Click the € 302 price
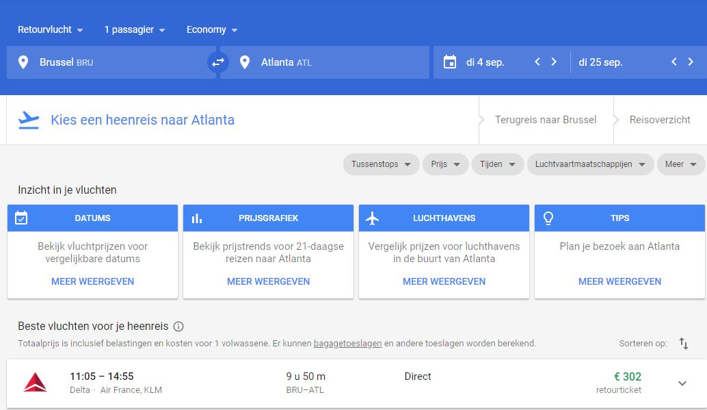Image resolution: width=707 pixels, height=410 pixels. pyautogui.click(x=628, y=376)
